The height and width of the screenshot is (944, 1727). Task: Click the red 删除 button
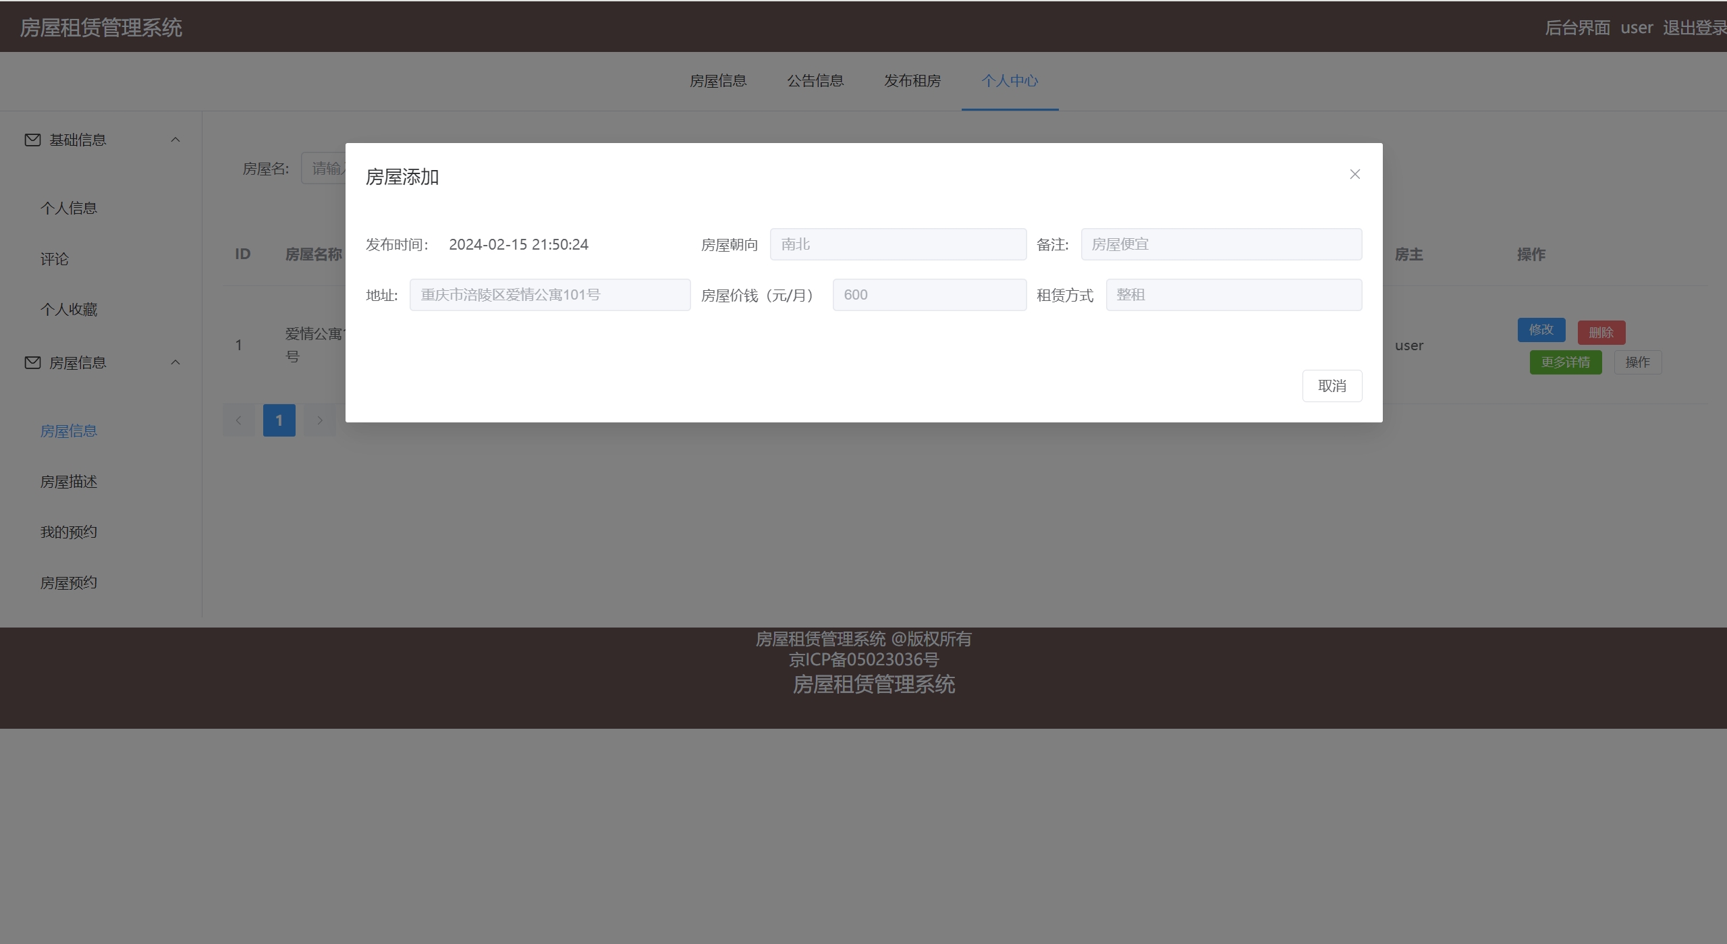(1601, 333)
